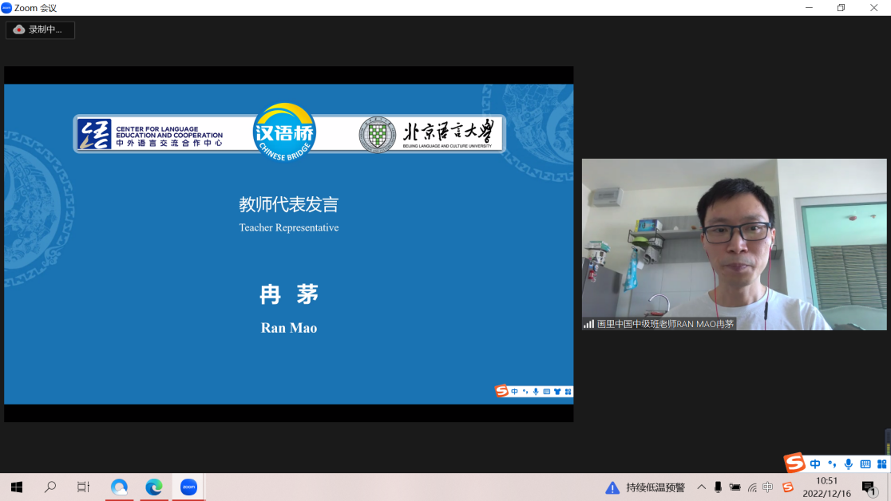Switch to Microsoft Edge in the taskbar

tap(154, 487)
